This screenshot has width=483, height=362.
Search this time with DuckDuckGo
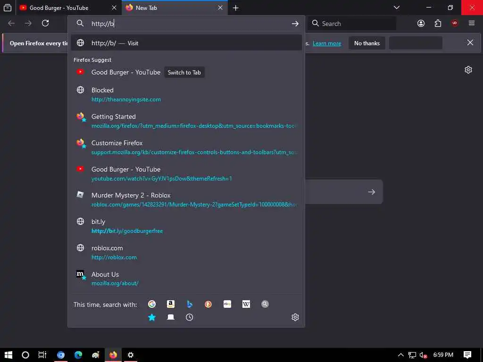208,304
